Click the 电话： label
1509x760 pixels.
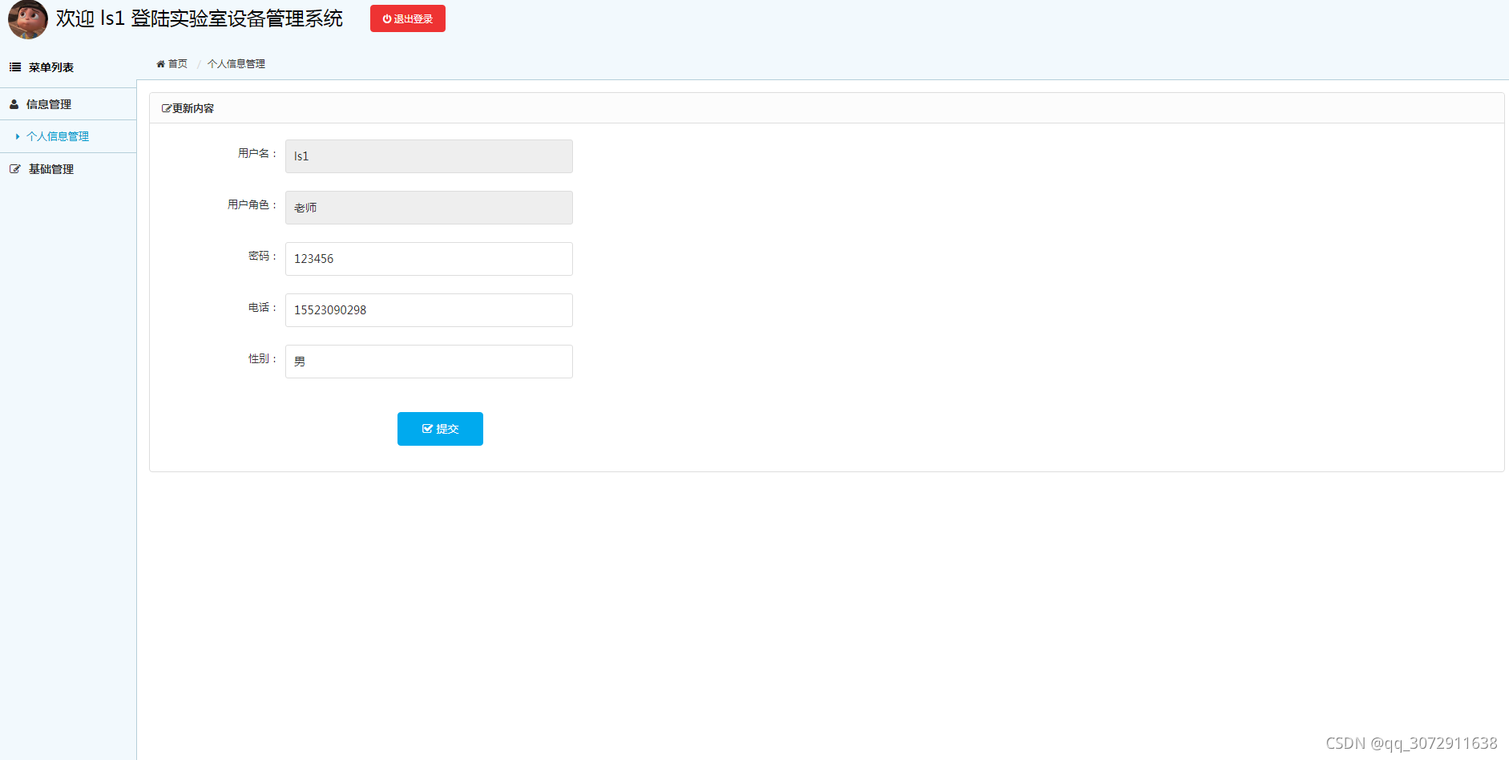(x=263, y=307)
